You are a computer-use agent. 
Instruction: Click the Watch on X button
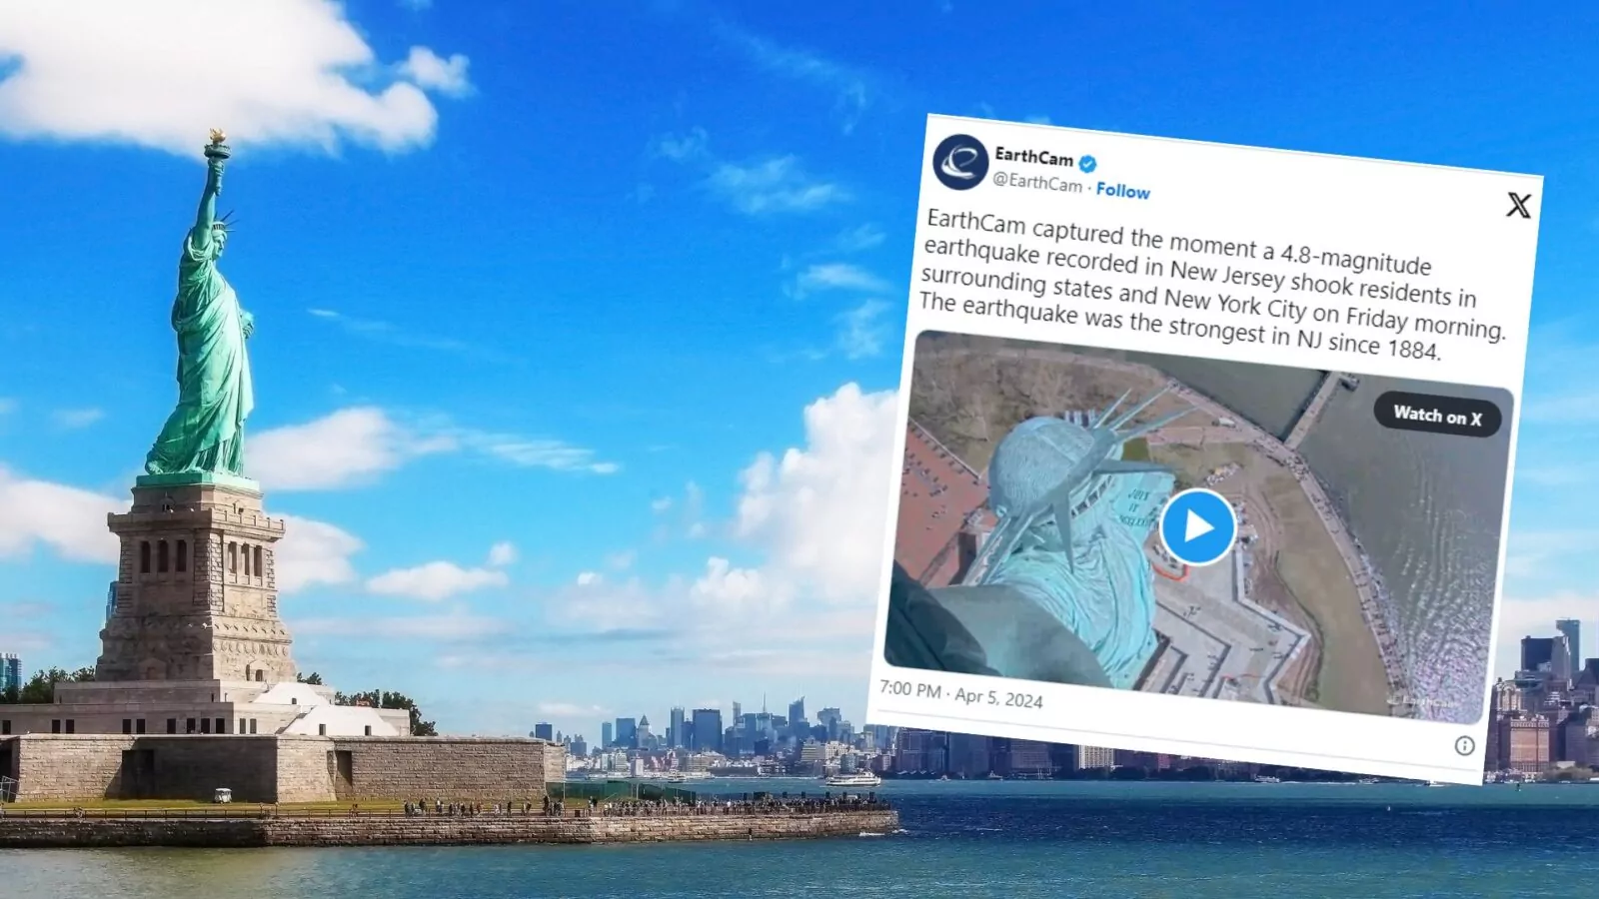tap(1437, 416)
